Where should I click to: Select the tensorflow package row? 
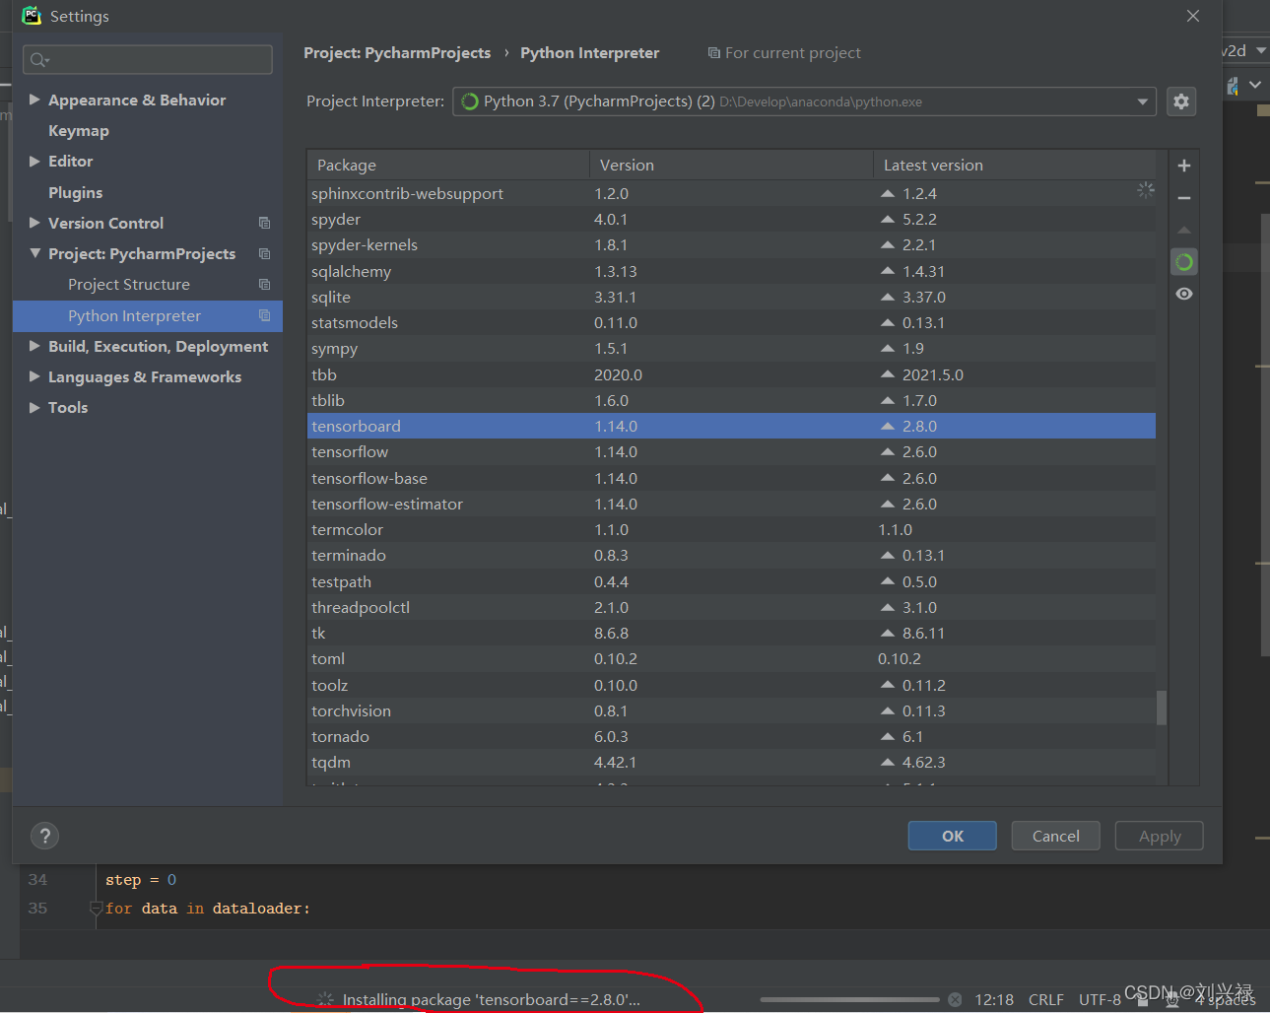731,451
